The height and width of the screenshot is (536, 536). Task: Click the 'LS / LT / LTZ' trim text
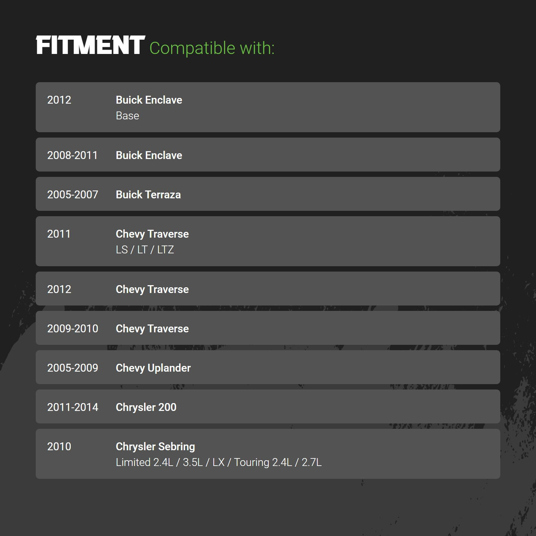click(x=145, y=250)
